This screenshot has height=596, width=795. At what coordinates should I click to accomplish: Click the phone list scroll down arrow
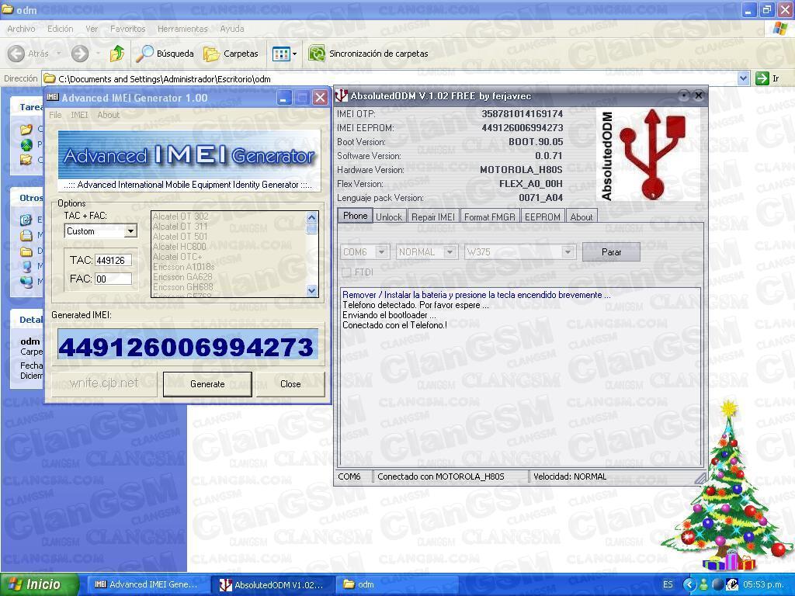point(312,290)
